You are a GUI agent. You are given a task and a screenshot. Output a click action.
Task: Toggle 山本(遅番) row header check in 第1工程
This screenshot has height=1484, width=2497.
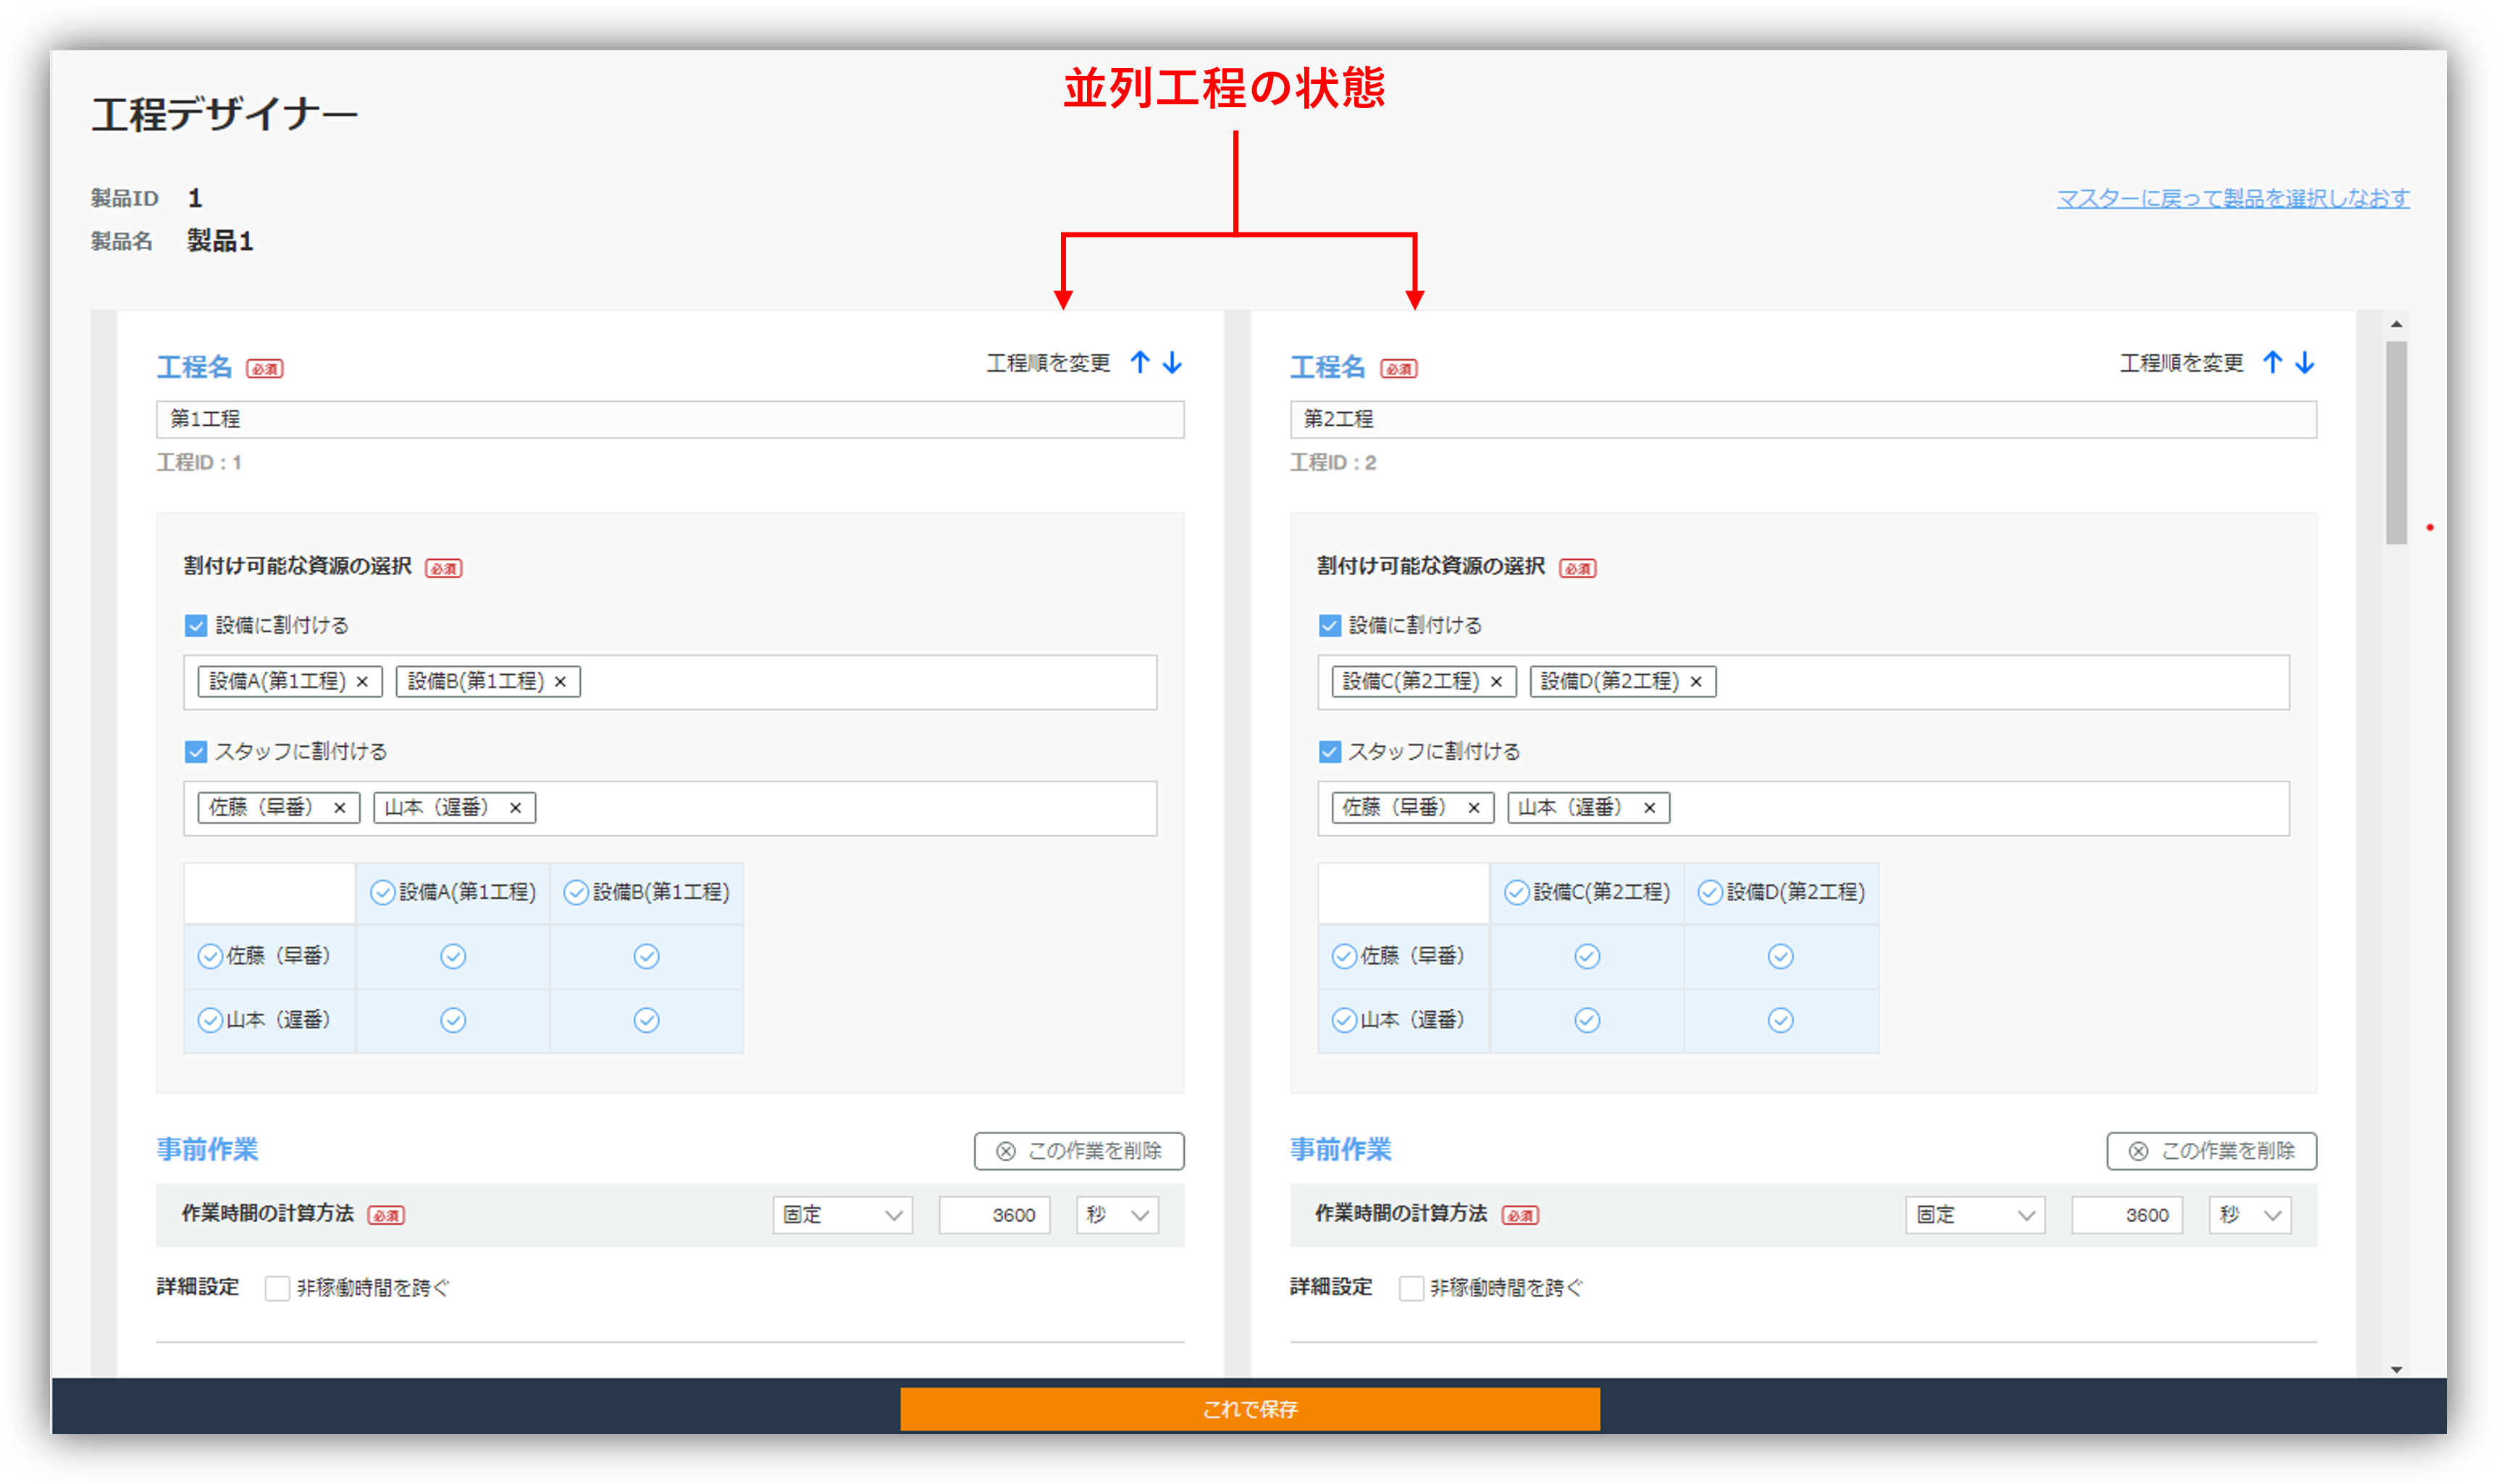[x=210, y=1020]
